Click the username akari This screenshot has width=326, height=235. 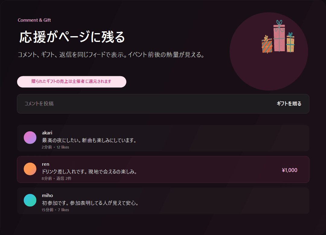[x=47, y=133]
